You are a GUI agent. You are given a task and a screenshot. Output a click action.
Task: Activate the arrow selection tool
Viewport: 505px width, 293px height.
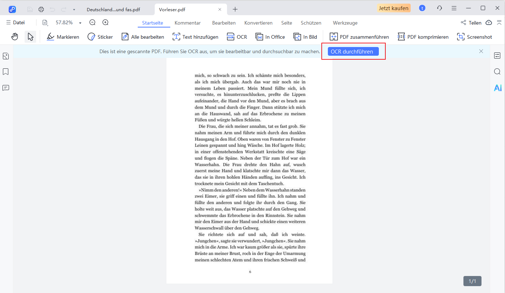30,37
